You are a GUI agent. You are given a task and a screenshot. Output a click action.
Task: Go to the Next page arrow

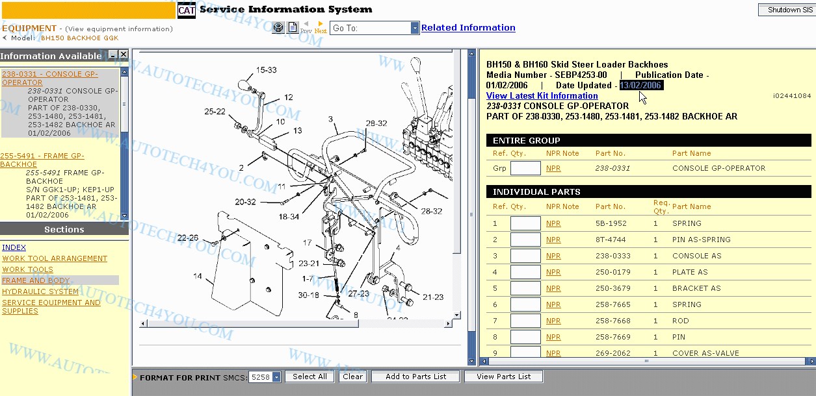321,25
